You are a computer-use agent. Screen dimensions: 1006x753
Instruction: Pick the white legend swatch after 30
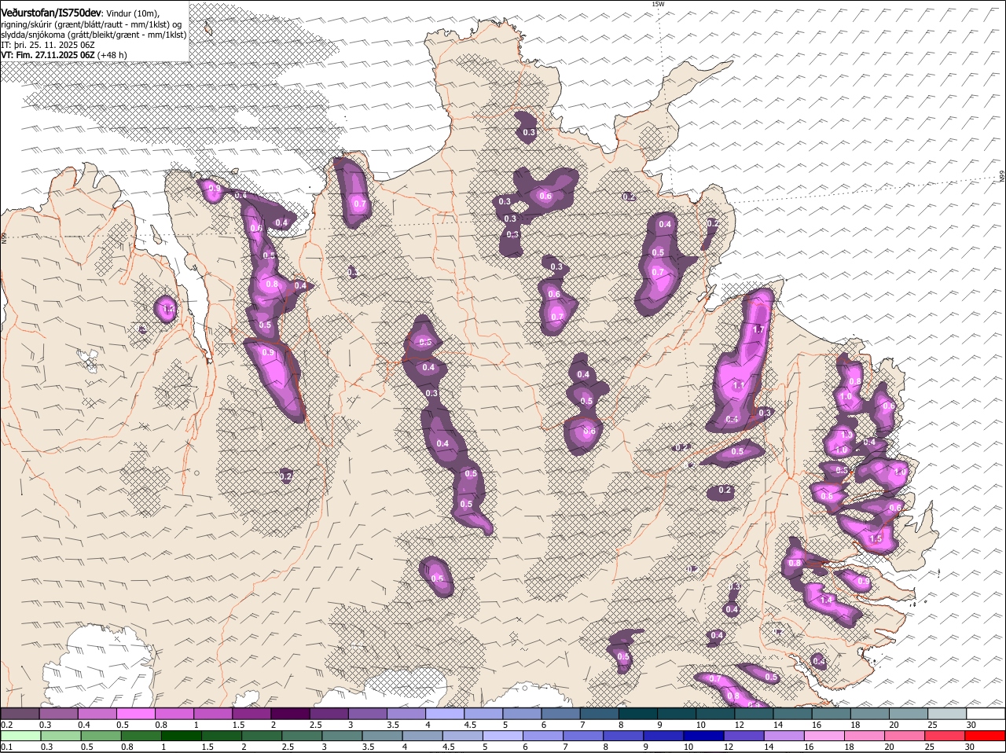(x=986, y=713)
